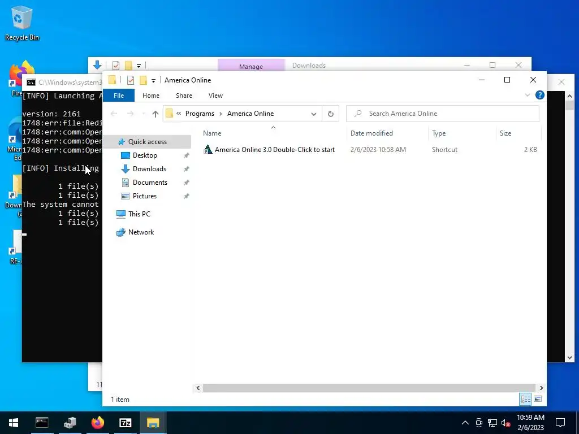Select Network in navigation pane
Screen dimensions: 579x434
point(141,232)
